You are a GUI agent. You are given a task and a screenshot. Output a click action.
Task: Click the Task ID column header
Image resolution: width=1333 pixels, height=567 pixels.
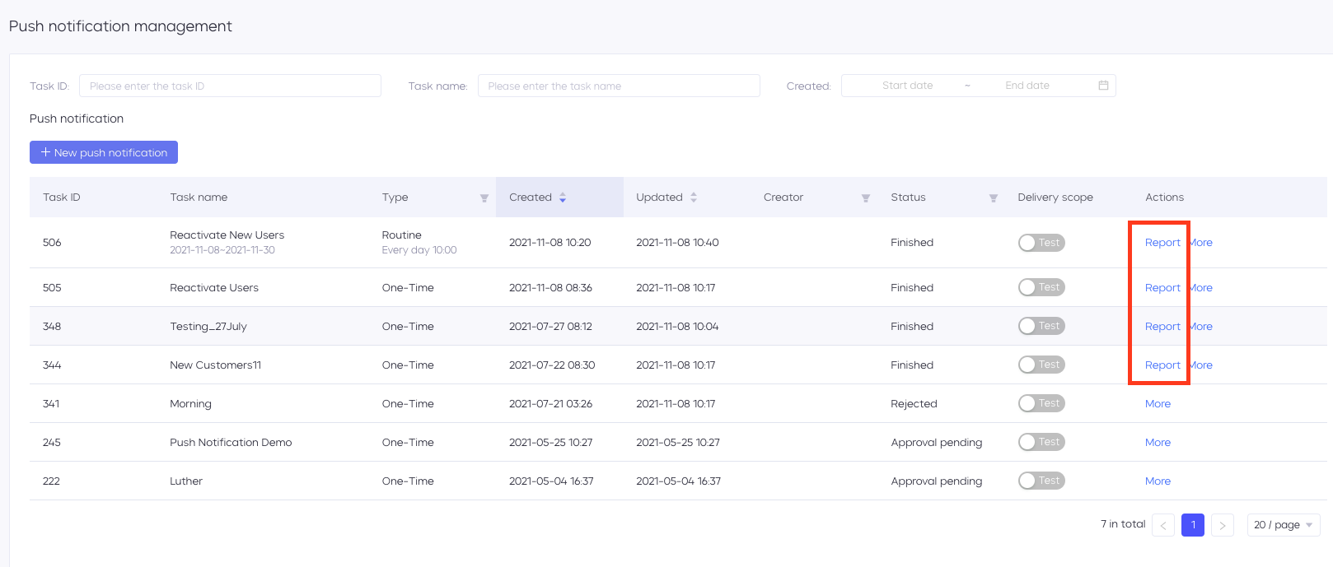[x=62, y=198]
